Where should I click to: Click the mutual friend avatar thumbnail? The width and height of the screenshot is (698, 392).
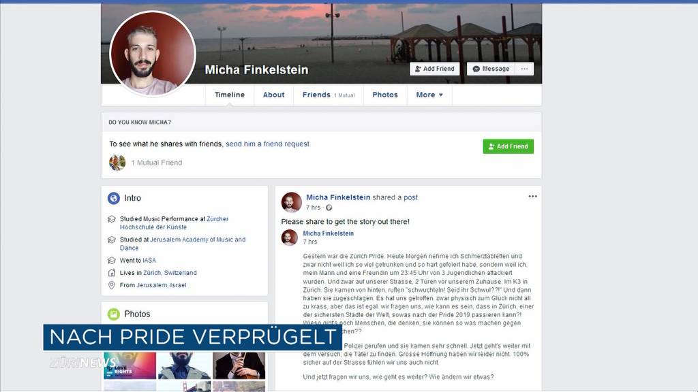click(117, 163)
